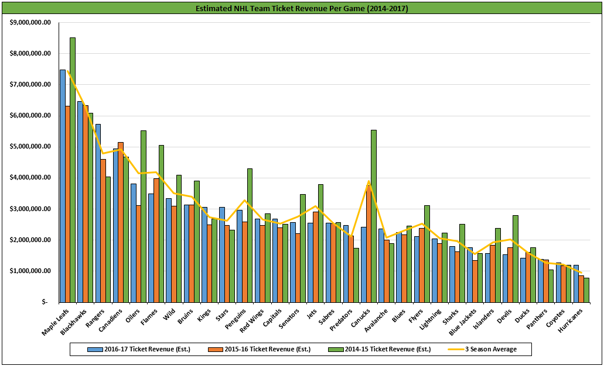This screenshot has height=366, width=604.
Task: Click the $2,000,000.00 axis label
Action: [29, 240]
